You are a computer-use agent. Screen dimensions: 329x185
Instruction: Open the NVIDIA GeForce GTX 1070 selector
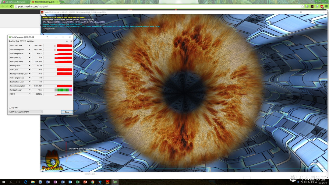pos(25,112)
